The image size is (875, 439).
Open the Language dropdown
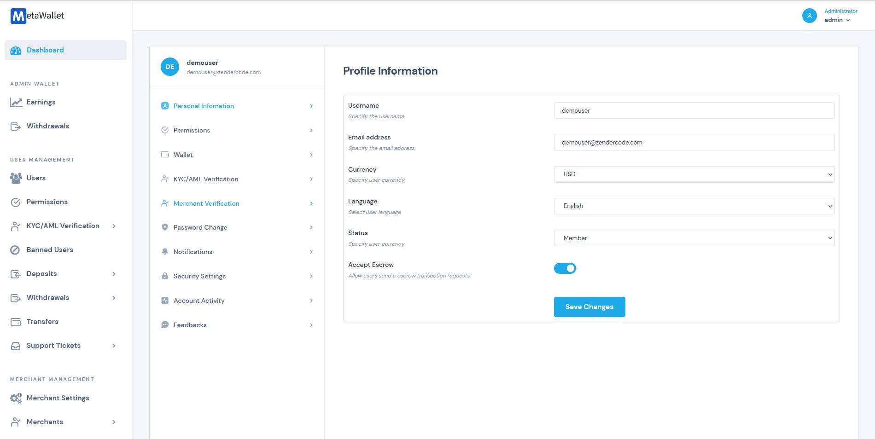point(694,206)
